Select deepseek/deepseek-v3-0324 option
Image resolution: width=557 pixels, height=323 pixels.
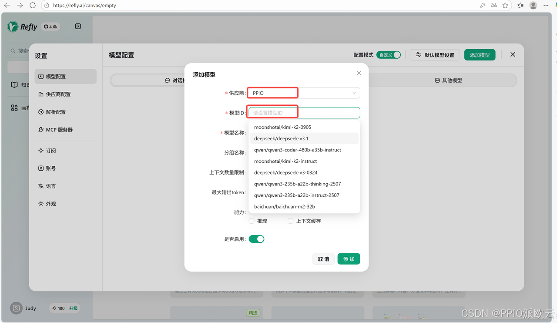pos(304,172)
